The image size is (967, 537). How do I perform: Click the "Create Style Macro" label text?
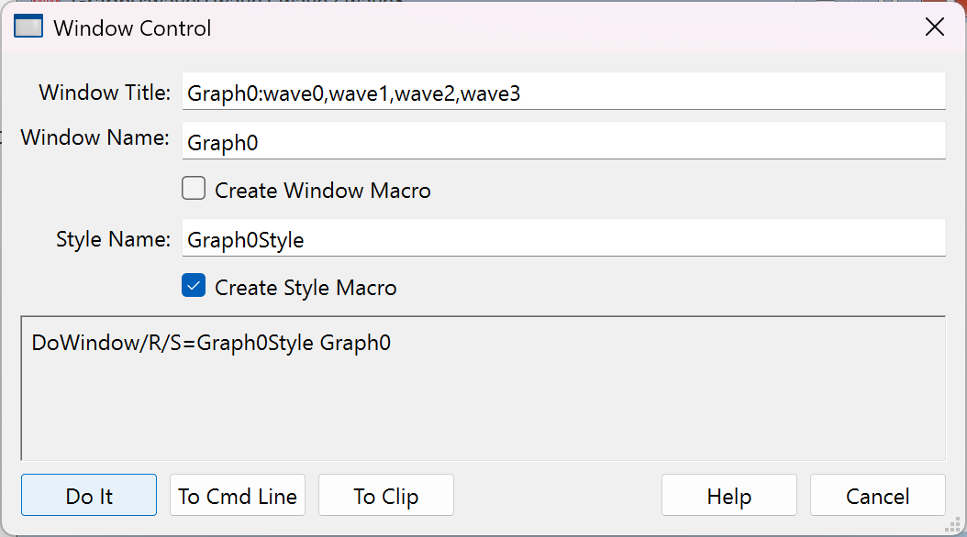coord(306,288)
